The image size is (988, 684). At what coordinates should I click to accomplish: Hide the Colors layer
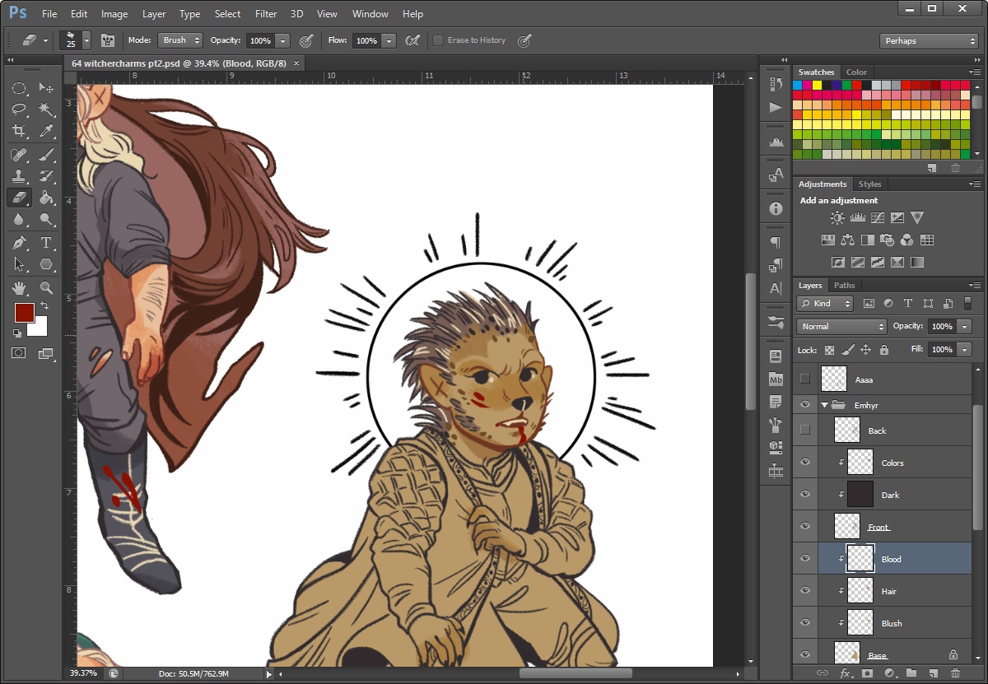click(x=805, y=463)
